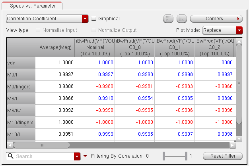The width and height of the screenshot is (249, 166).
Task: Enable the Graphical checkbox
Action: tap(94, 19)
